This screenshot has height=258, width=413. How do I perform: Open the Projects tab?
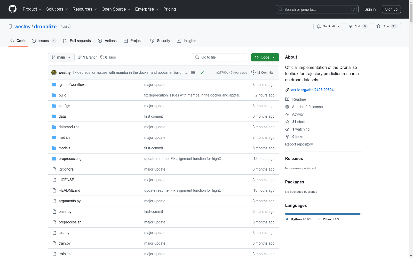click(x=133, y=41)
